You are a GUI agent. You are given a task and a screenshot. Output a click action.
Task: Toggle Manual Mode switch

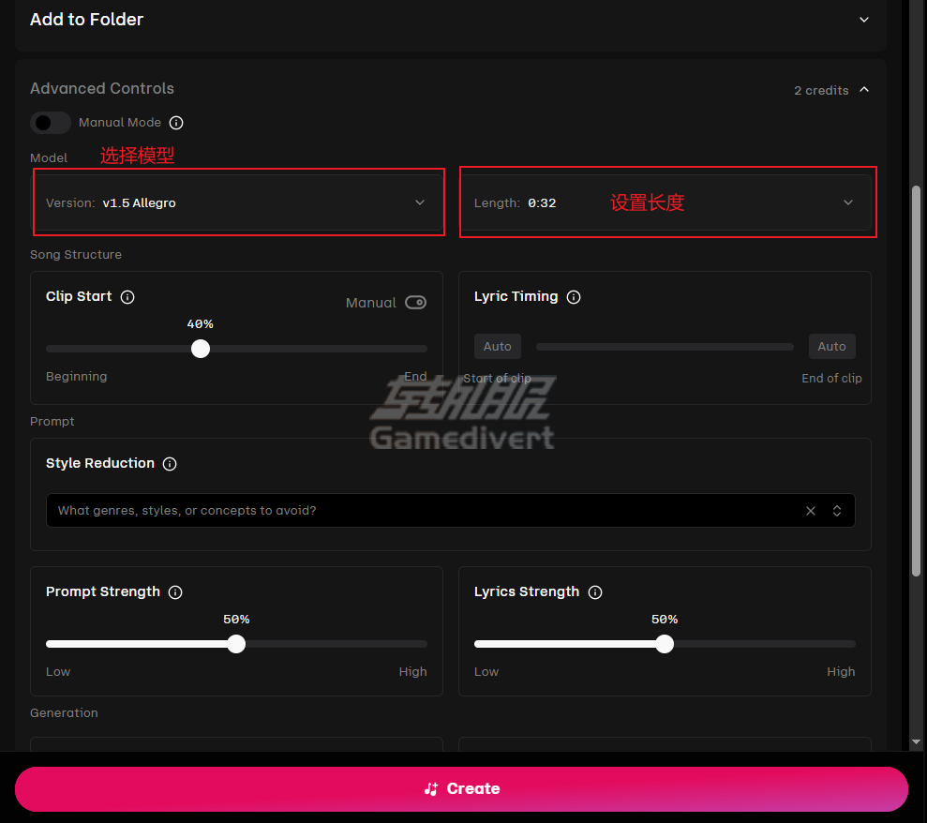point(51,123)
